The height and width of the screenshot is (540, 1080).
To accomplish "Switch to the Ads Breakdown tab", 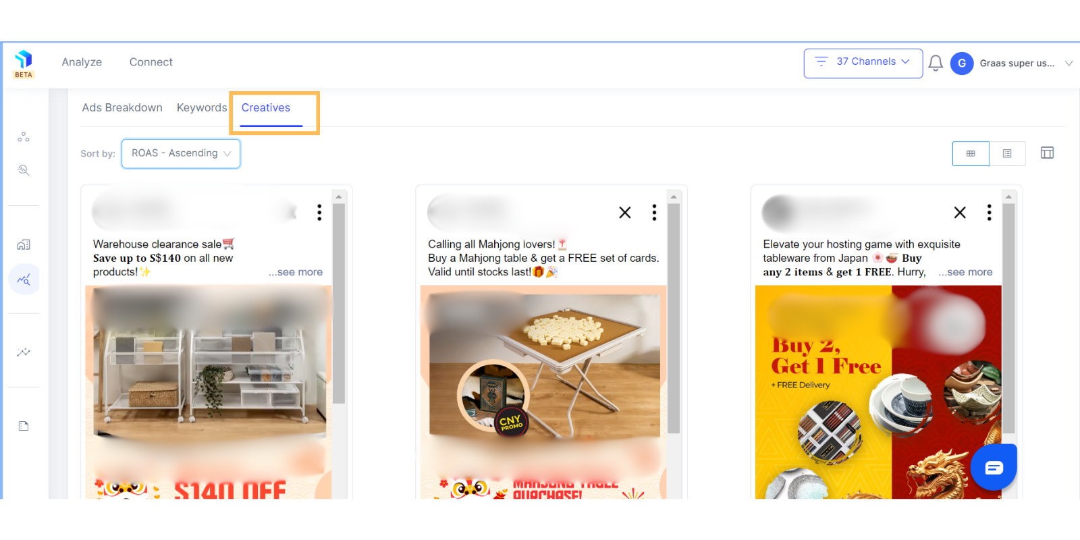I will click(122, 108).
